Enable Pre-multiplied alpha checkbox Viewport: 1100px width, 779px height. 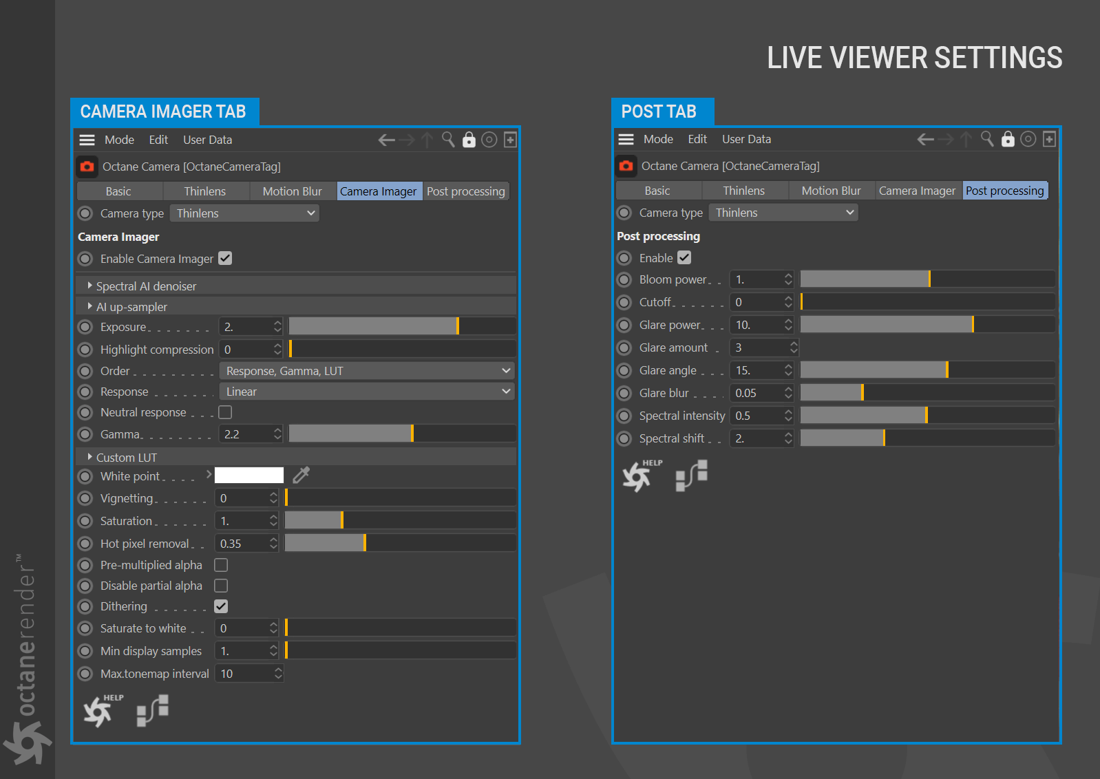tap(221, 565)
